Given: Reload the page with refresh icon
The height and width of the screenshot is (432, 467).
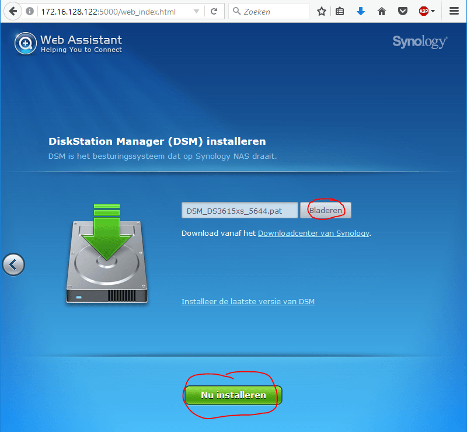Looking at the screenshot, I should [214, 11].
